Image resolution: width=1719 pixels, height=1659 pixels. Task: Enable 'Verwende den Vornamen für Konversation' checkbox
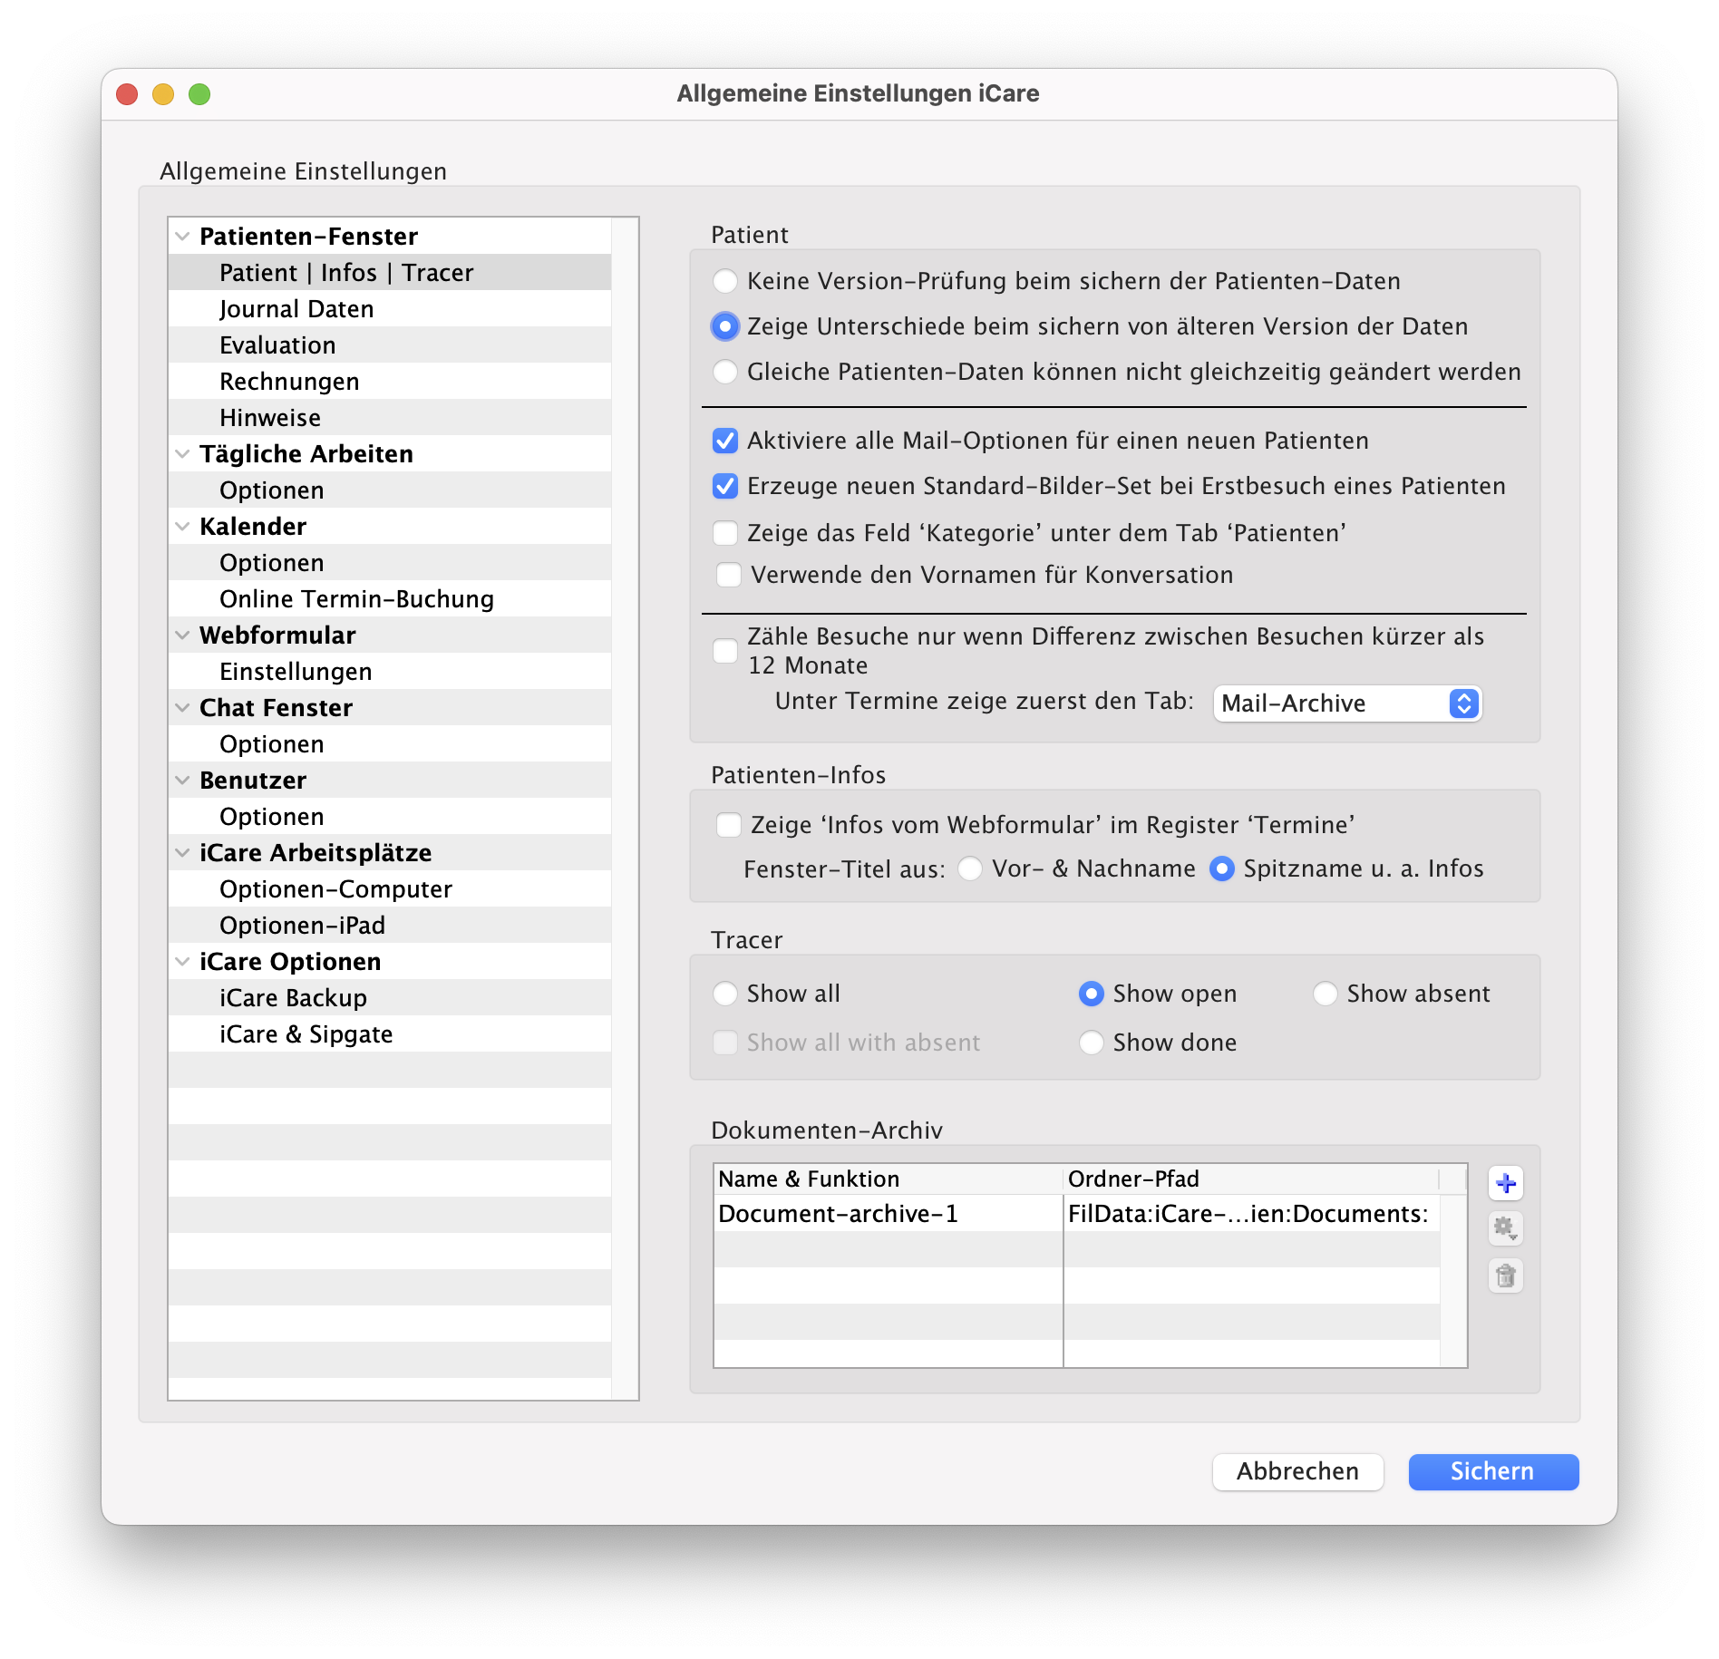[729, 575]
